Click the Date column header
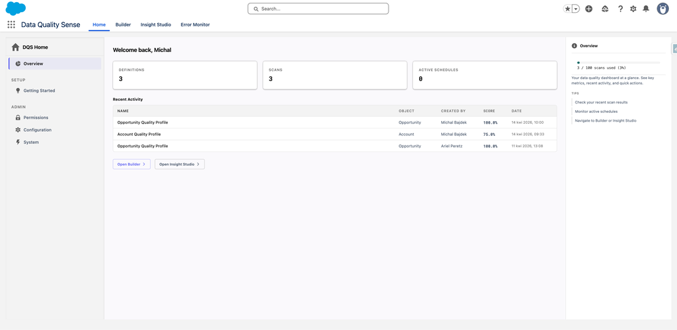The width and height of the screenshot is (677, 330). pyautogui.click(x=517, y=111)
